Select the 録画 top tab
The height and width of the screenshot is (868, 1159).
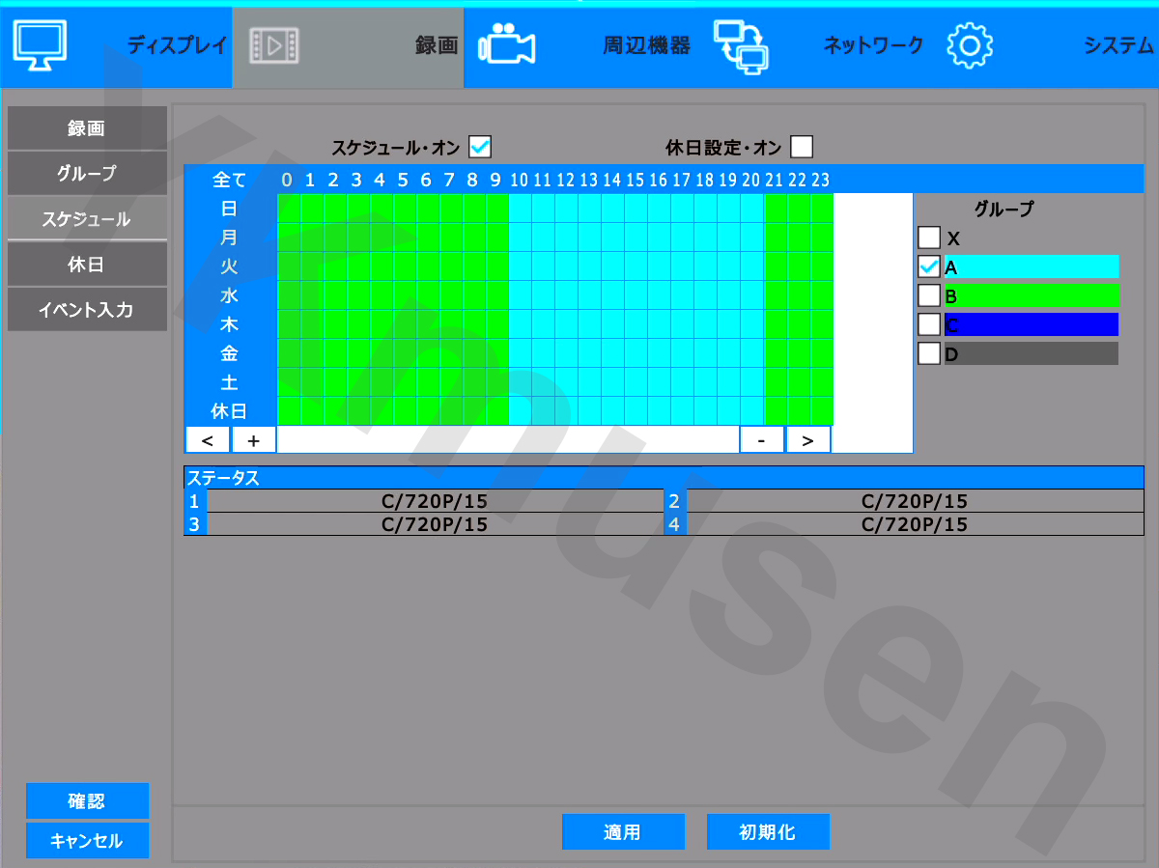tap(437, 45)
